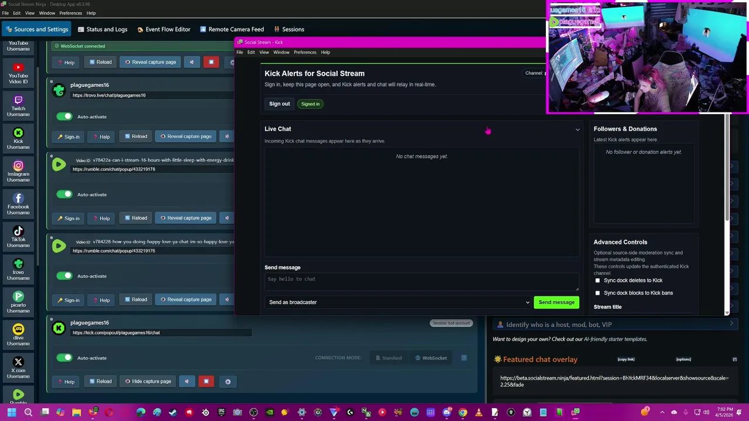
Task: Toggle Auto-activate for trovo plaguegames16
Action: point(64,116)
